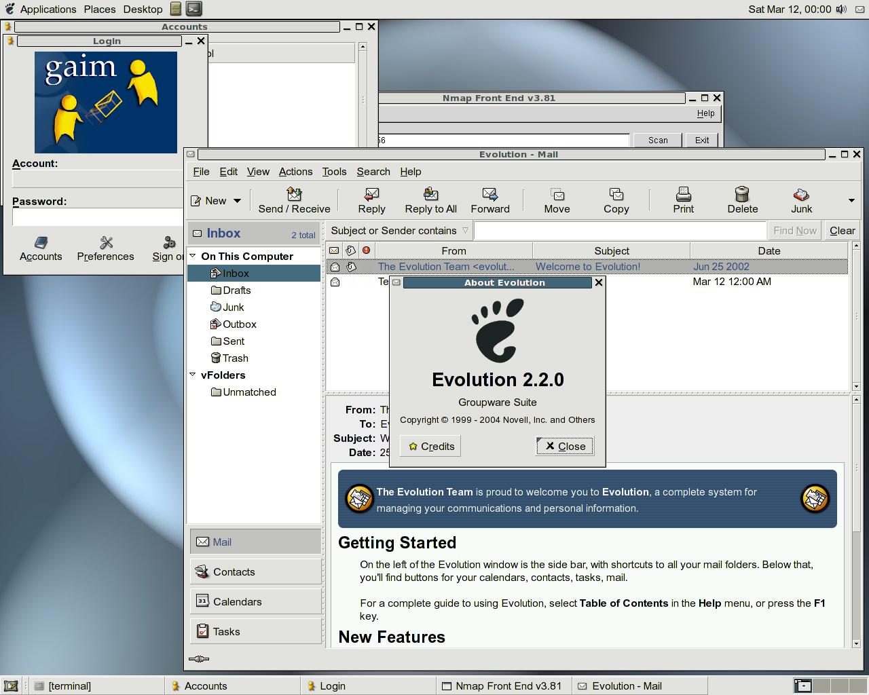Click the Move message icon
Viewport: 869px width, 695px height.
[557, 200]
